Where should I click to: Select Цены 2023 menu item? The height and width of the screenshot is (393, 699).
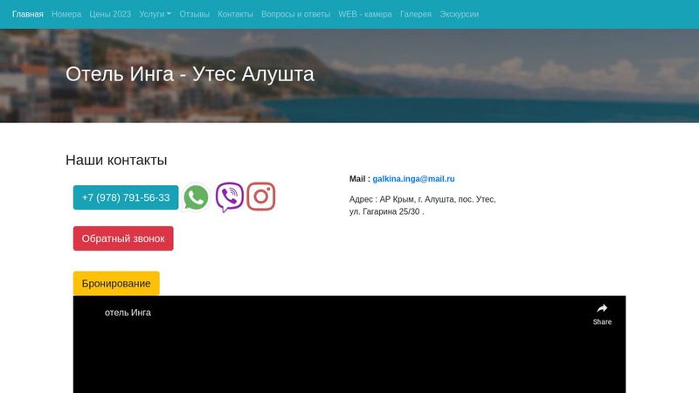coord(110,14)
